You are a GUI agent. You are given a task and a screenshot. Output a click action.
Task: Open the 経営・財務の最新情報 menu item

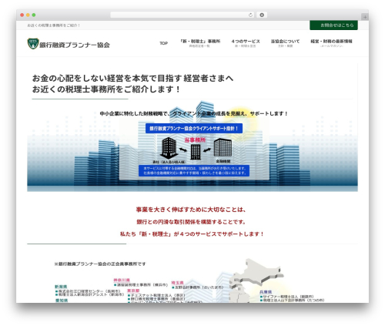(331, 43)
